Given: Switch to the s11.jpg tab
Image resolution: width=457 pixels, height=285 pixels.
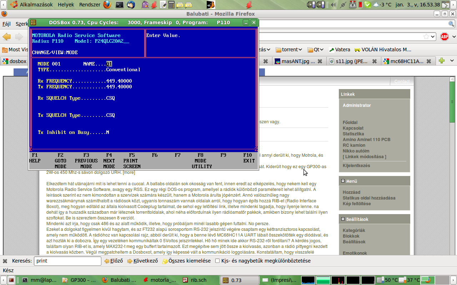Looking at the screenshot, I should tap(353, 61).
